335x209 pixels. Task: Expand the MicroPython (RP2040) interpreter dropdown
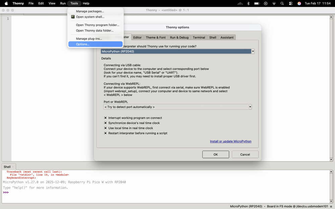coord(253,51)
